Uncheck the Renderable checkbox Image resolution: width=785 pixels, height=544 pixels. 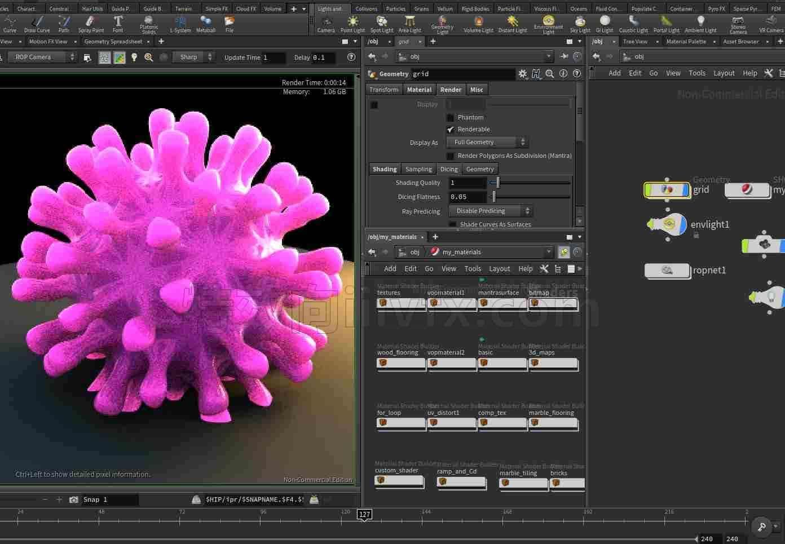click(x=450, y=129)
